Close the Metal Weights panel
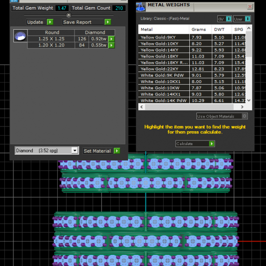The image size is (266, 266). point(250,7)
